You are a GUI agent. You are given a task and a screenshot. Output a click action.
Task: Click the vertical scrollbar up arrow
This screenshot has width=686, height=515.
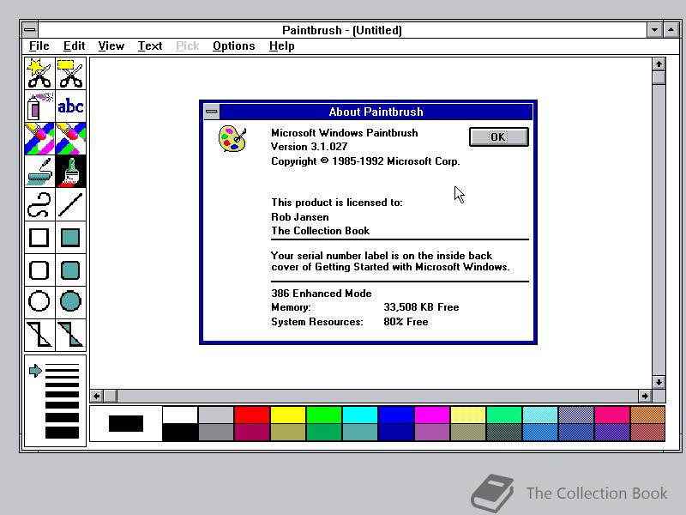point(659,64)
